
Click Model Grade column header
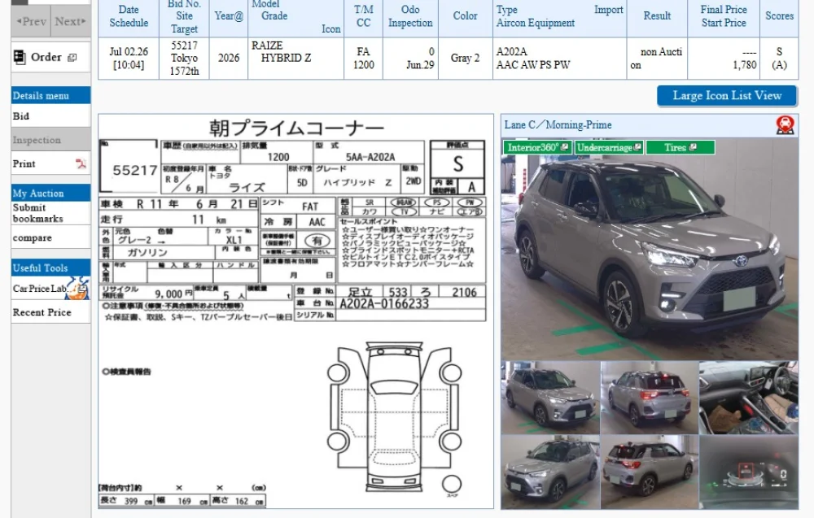click(296, 16)
